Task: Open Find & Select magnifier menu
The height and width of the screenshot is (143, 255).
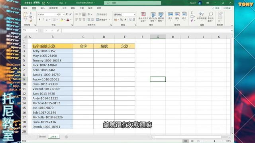Action: pos(211,17)
